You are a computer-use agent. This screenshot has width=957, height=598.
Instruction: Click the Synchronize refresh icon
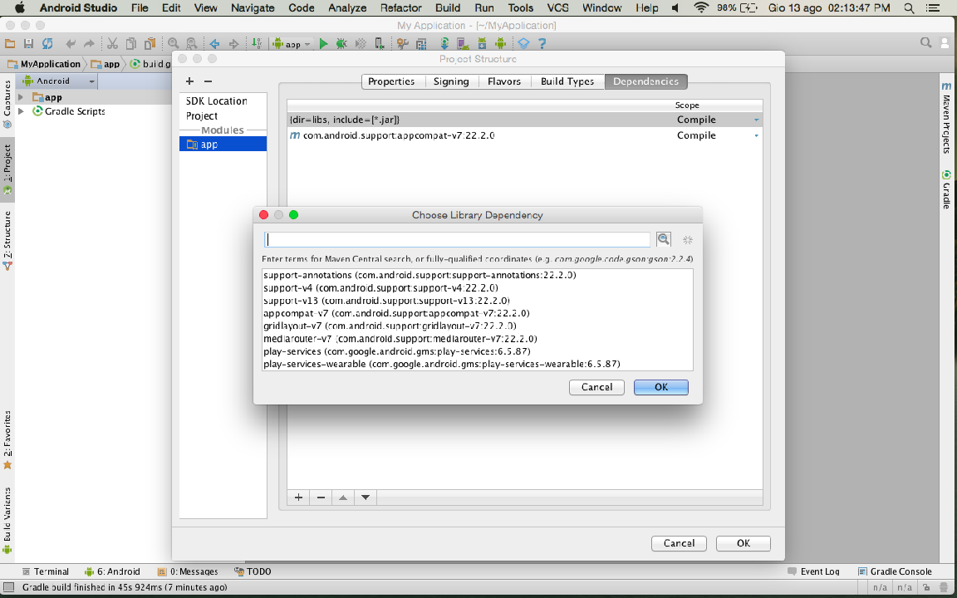coord(47,43)
